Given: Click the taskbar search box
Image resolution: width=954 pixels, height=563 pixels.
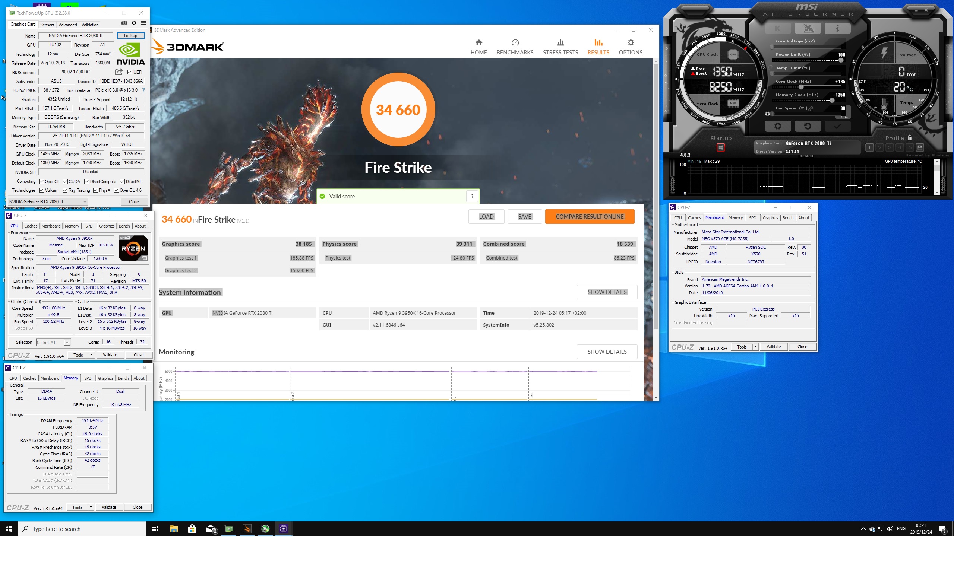Looking at the screenshot, I should pyautogui.click(x=82, y=528).
